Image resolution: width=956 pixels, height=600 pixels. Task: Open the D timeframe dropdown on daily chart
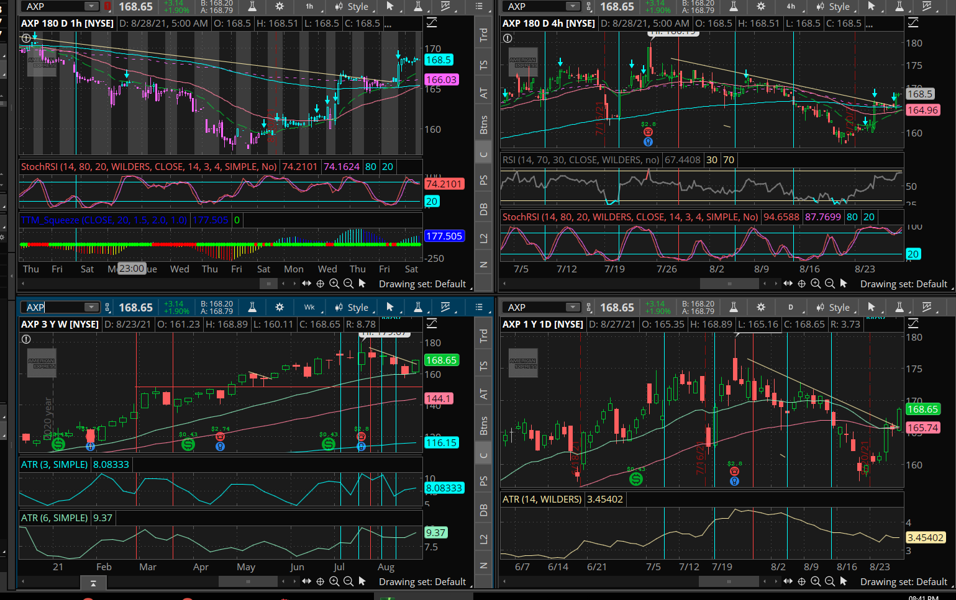click(791, 307)
